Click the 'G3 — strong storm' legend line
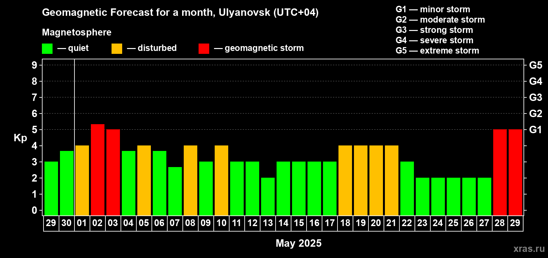The height and width of the screenshot is (258, 548). [435, 30]
